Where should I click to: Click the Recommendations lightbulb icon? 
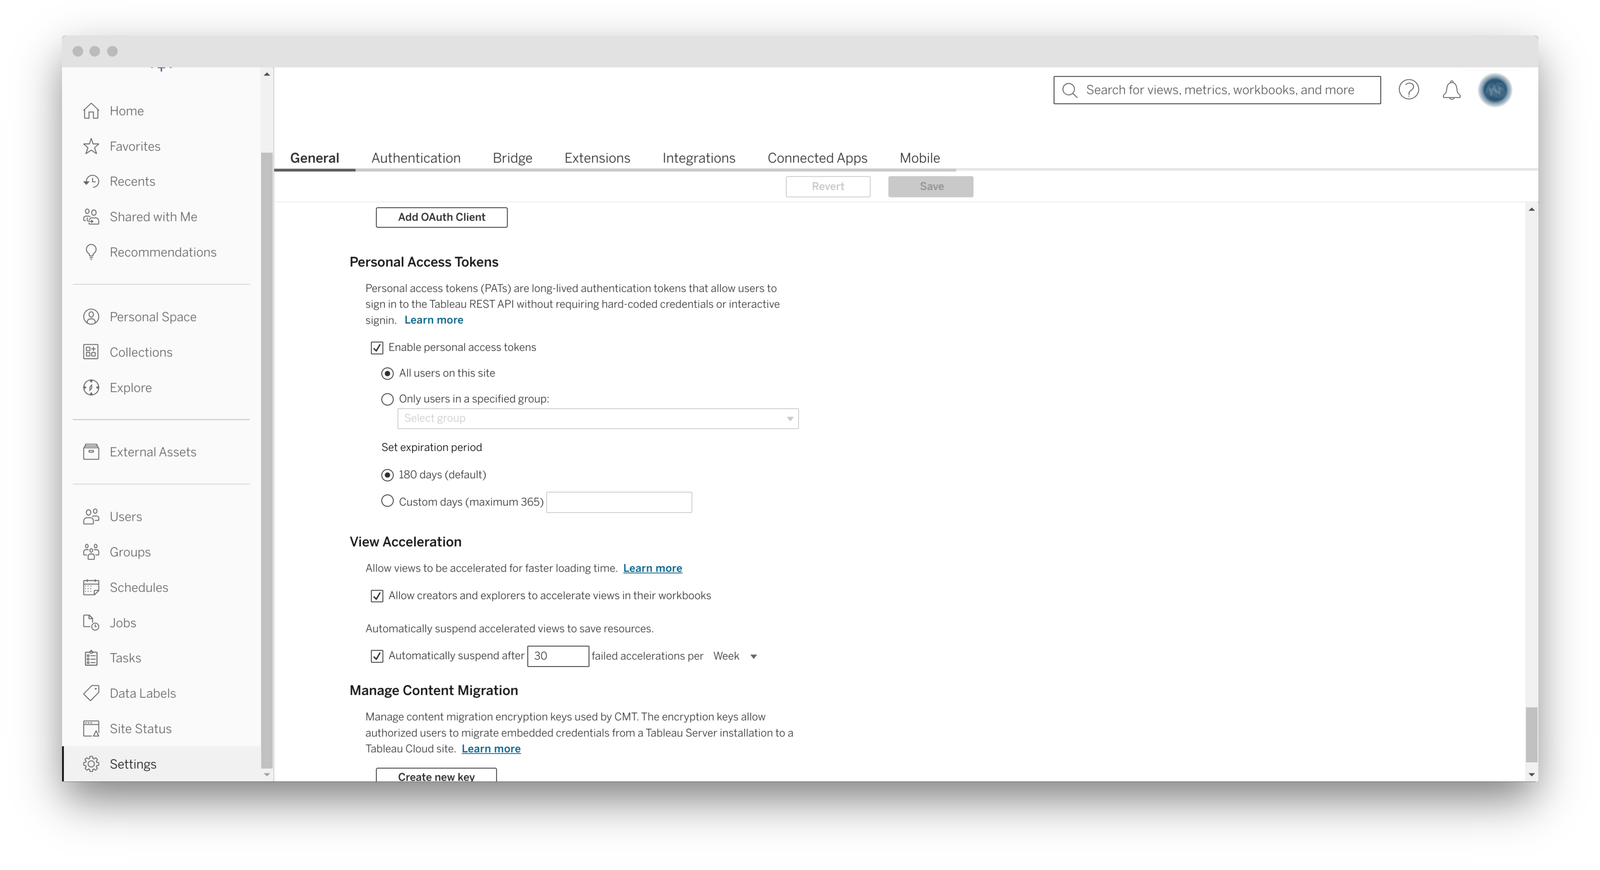tap(91, 252)
